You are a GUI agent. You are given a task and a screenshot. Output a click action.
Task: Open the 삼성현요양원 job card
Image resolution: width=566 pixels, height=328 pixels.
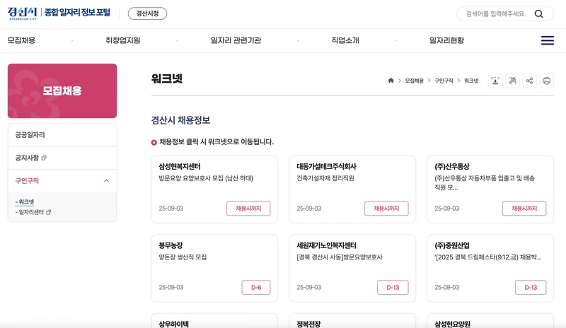490,321
